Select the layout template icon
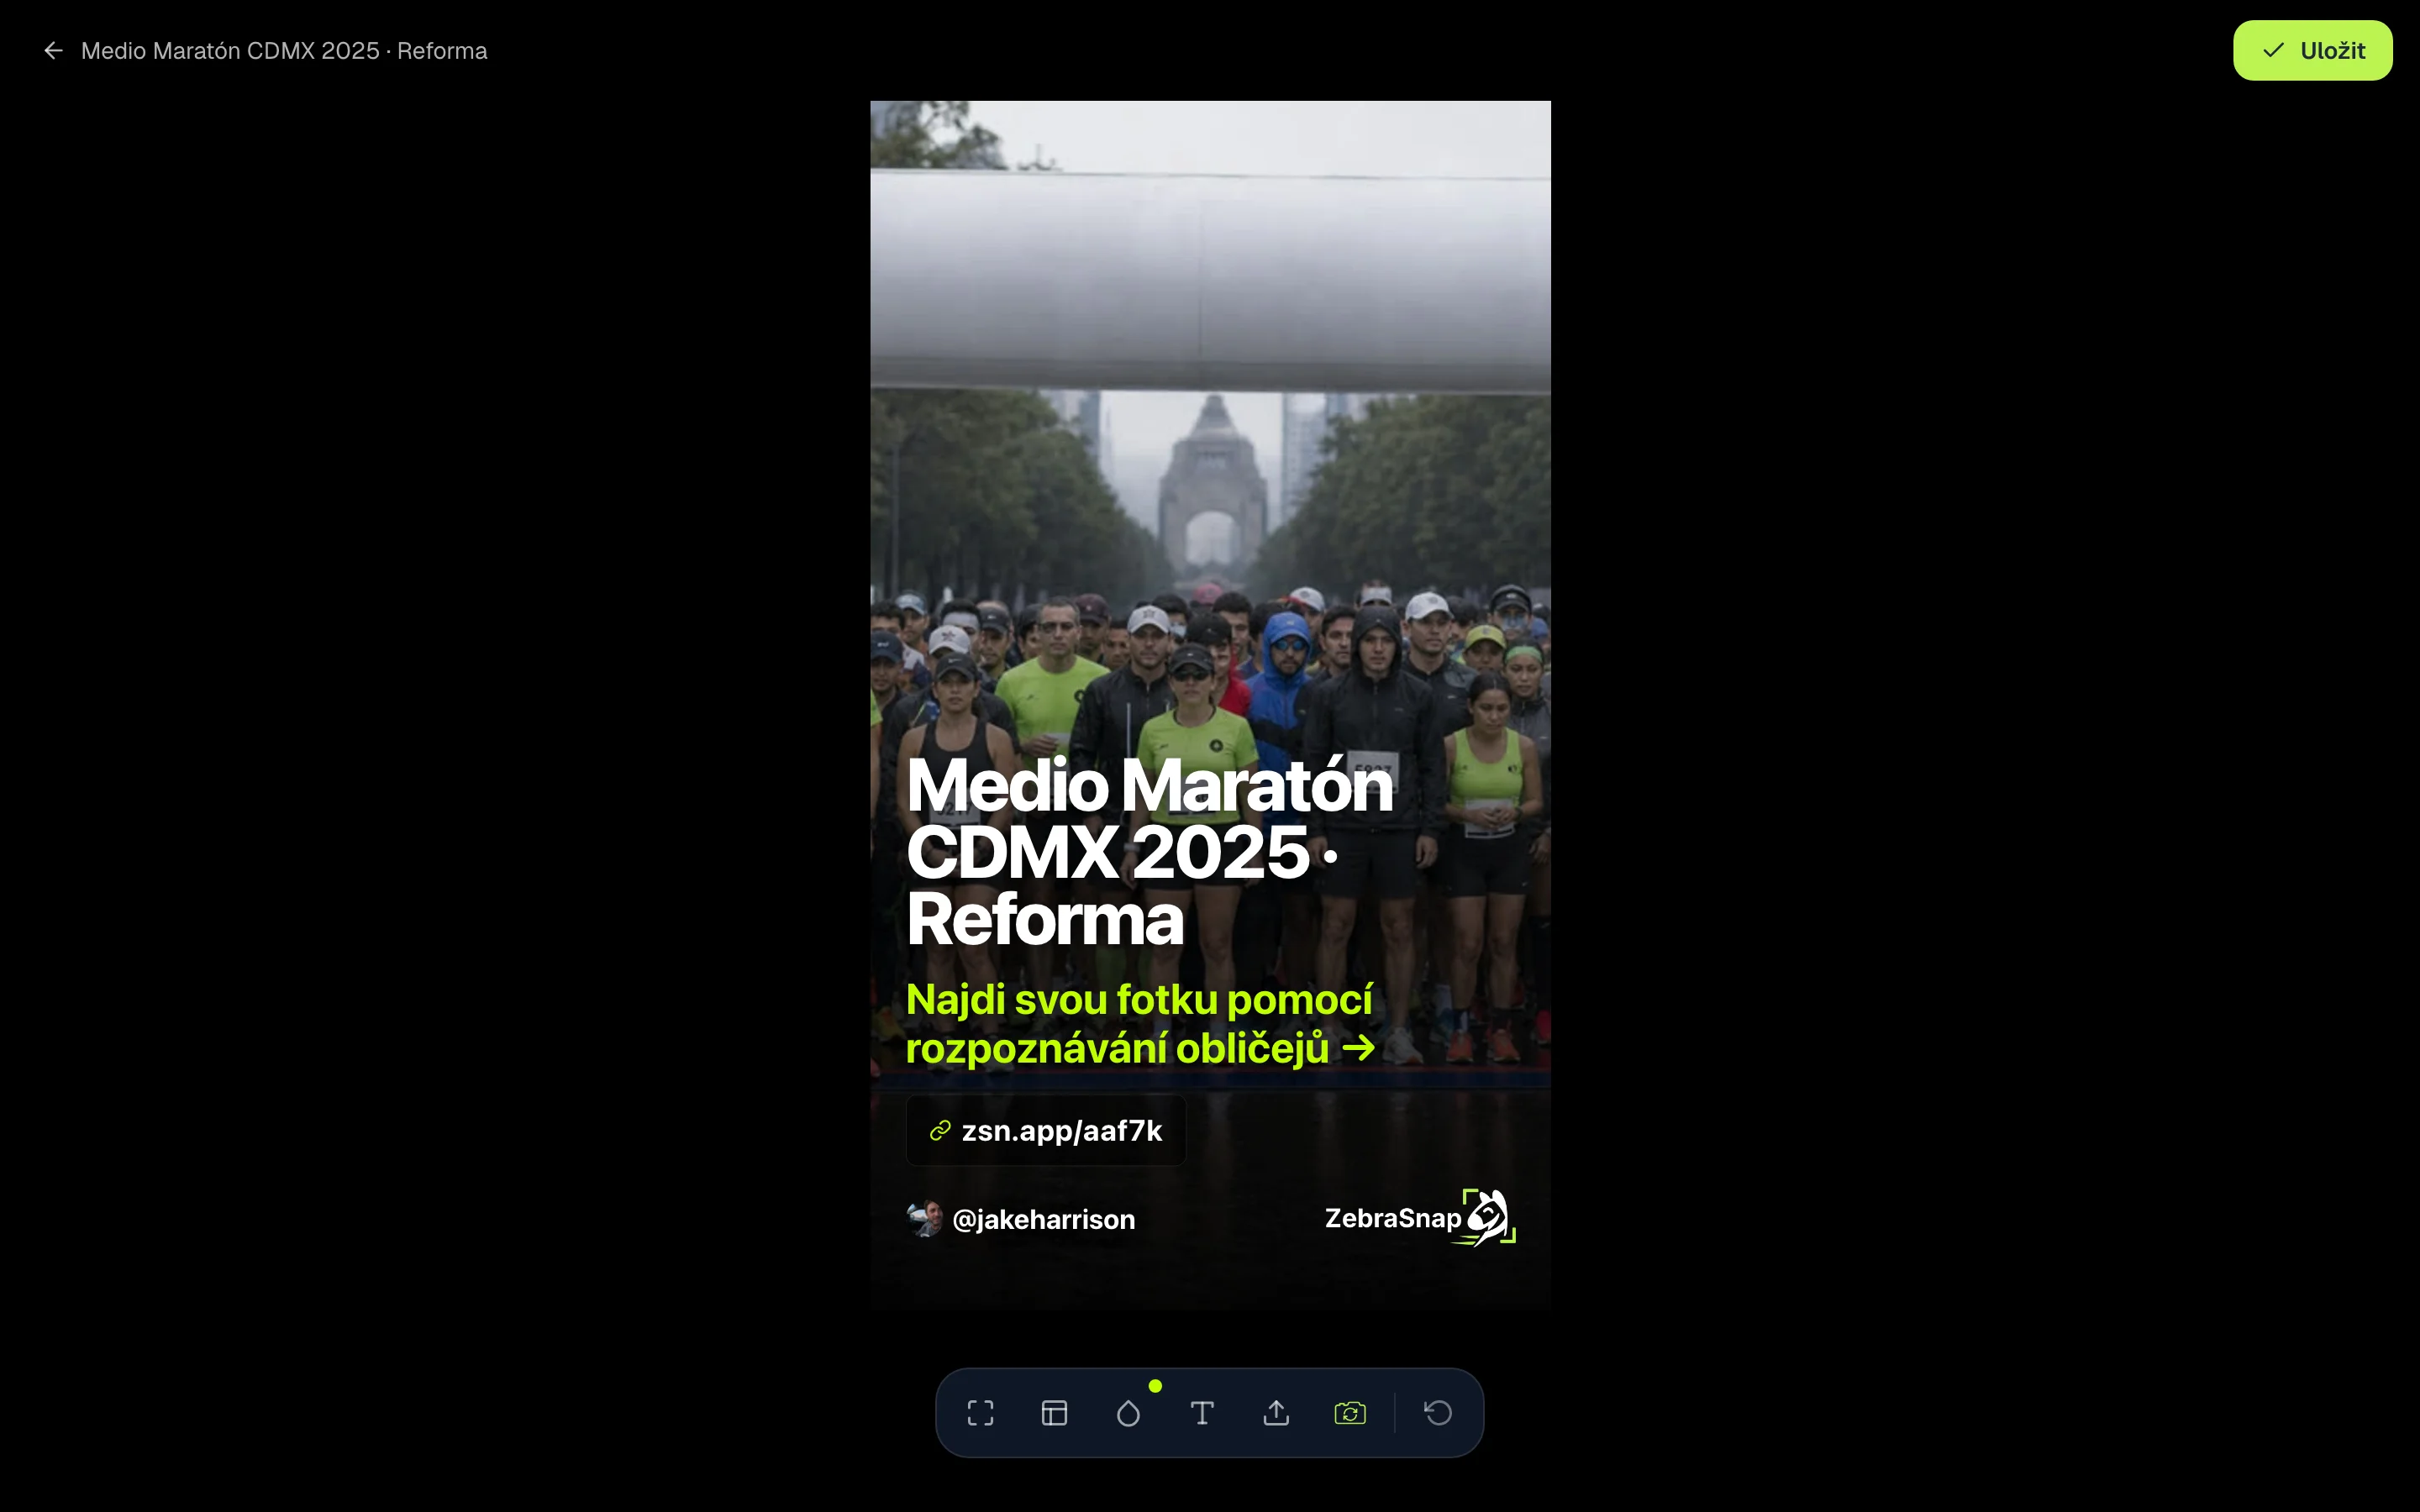 click(1054, 1412)
